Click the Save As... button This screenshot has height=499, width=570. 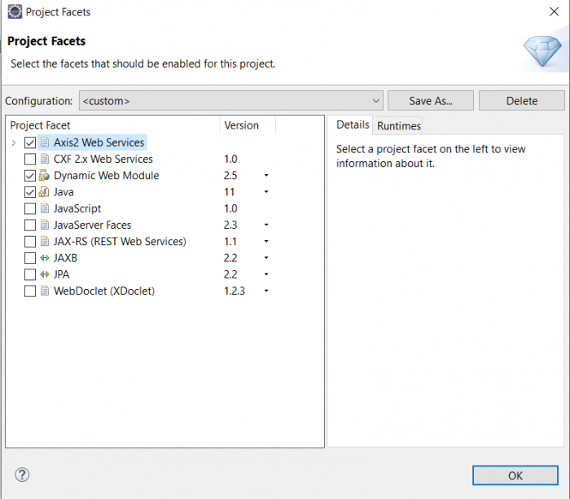pos(431,101)
